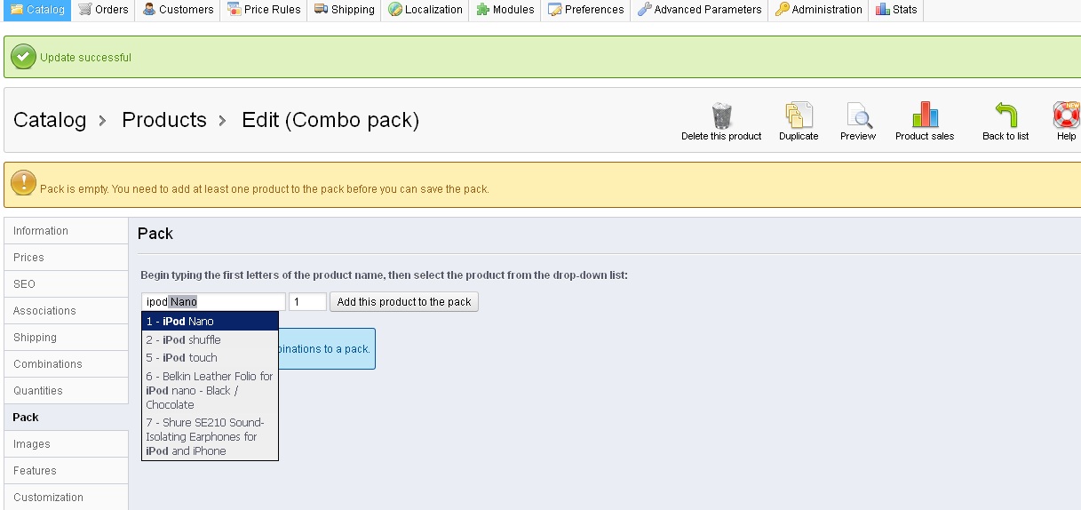Screen dimensions: 1081x510
Task: Click the Duplicate product icon
Action: click(799, 116)
